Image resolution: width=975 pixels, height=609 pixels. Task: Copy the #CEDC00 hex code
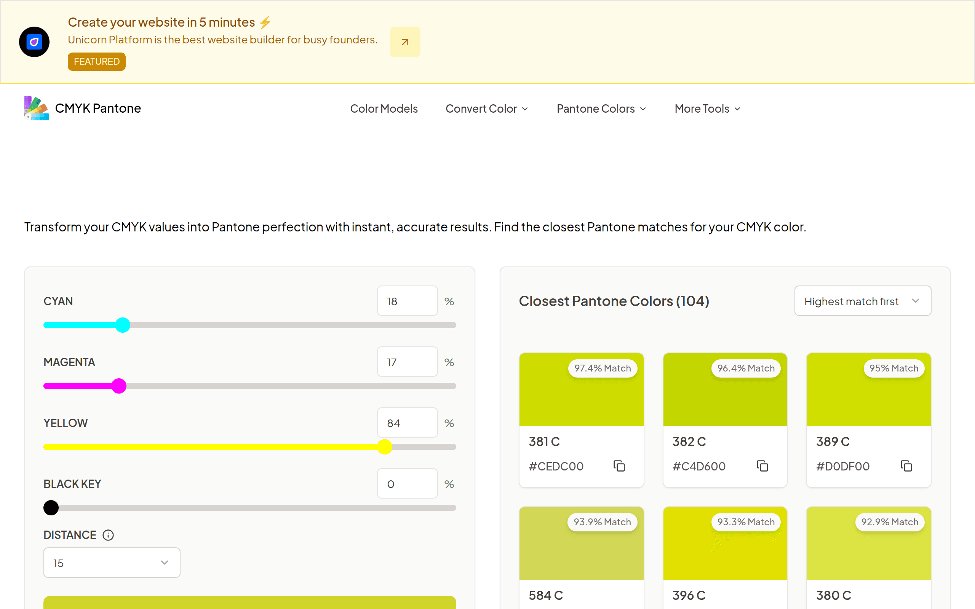[619, 466]
